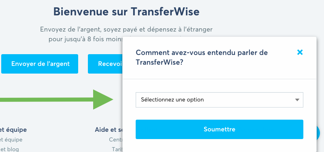The height and width of the screenshot is (152, 324).
Task: Click the "Envoyer de l'argent" button
Action: pyautogui.click(x=40, y=64)
